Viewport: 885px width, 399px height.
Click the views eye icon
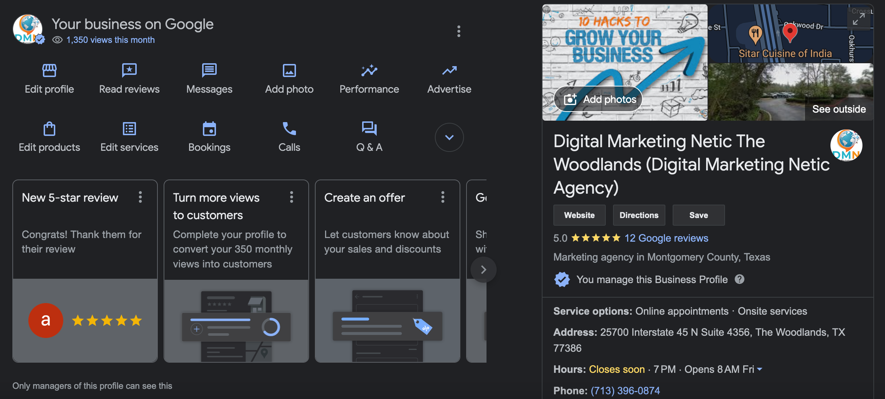click(x=57, y=40)
